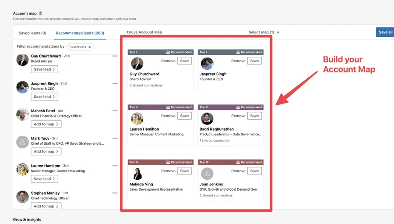Click the Druva Account Map title
This screenshot has width=394, height=224.
pos(144,32)
